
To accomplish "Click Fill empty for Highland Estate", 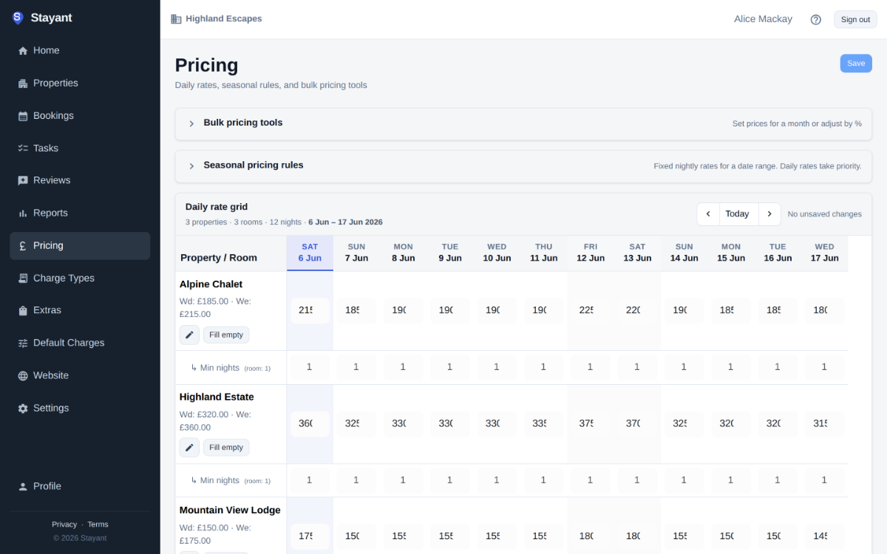I will tap(226, 448).
